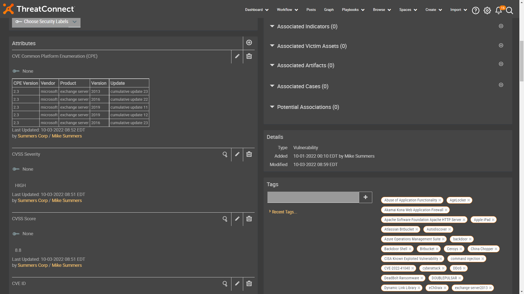Delete the CVE ID attribute
The height and width of the screenshot is (294, 524).
pyautogui.click(x=249, y=283)
